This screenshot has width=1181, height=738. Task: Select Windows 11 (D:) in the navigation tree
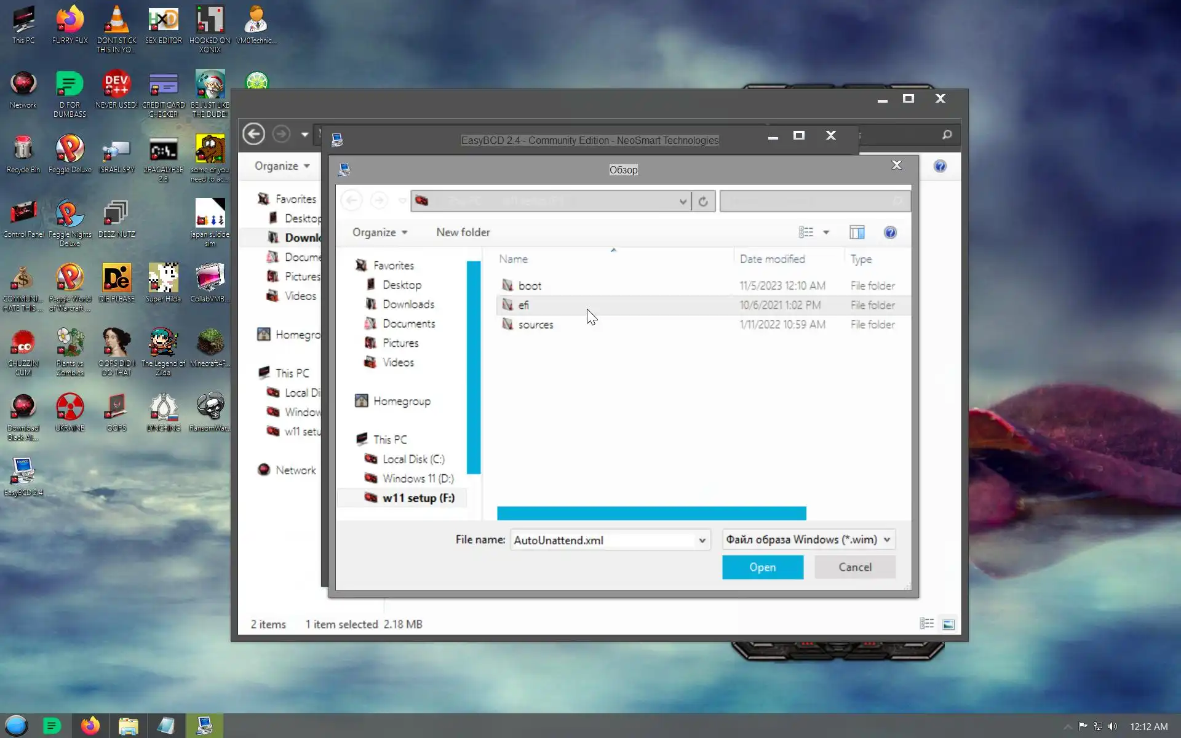pyautogui.click(x=418, y=478)
